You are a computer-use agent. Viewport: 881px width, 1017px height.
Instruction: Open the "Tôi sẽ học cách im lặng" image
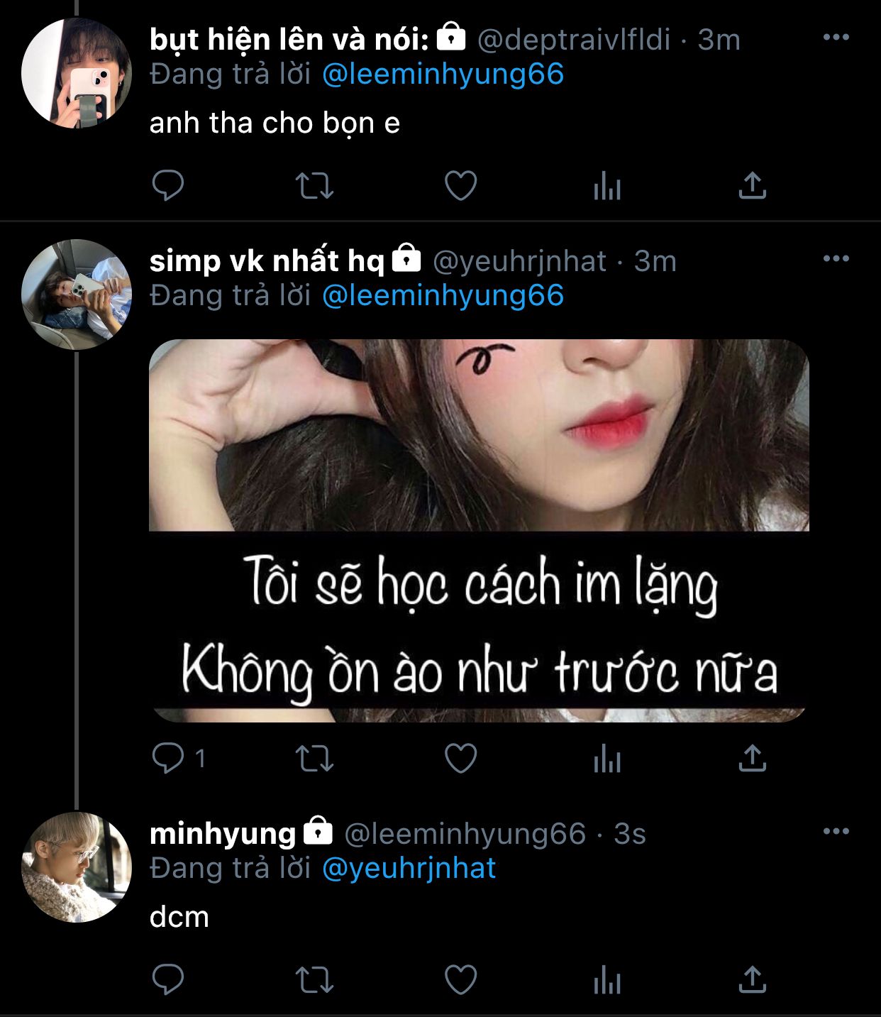click(x=479, y=530)
